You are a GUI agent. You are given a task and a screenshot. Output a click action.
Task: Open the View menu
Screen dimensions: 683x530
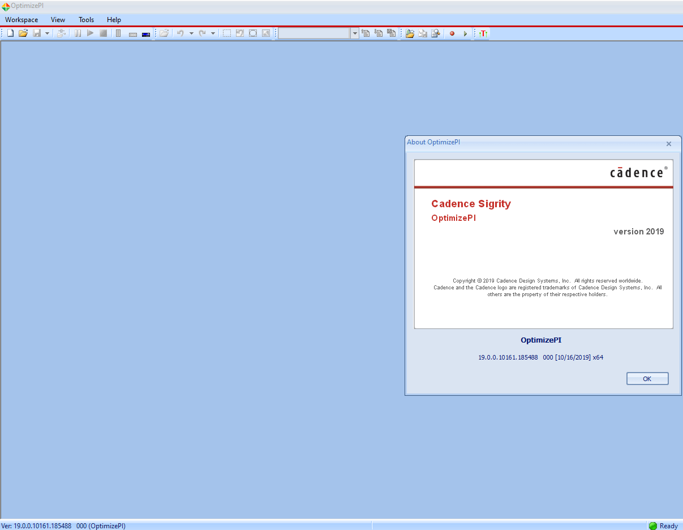click(x=58, y=20)
